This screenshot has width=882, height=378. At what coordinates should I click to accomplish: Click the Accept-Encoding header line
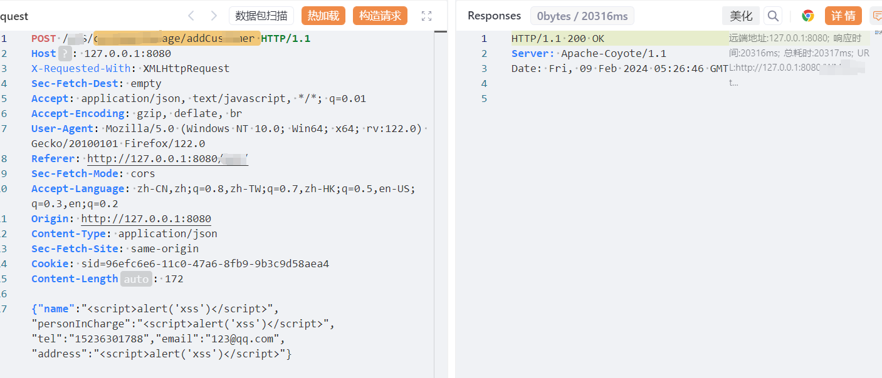click(x=137, y=113)
